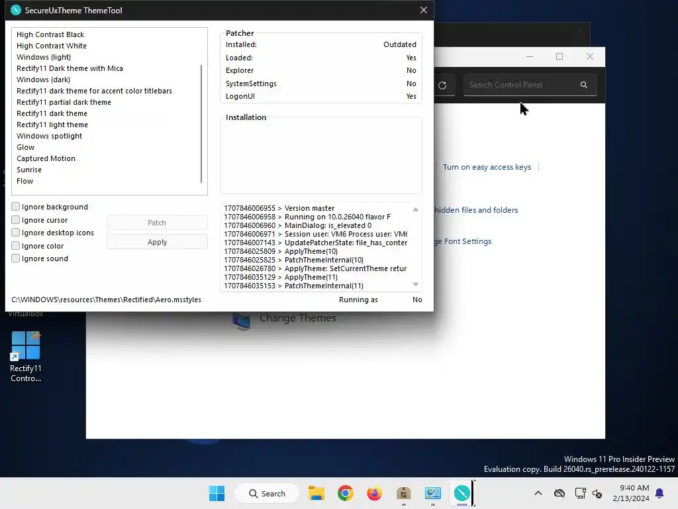678x509 pixels.
Task: Select Windows (light) theme
Action: [x=44, y=57]
